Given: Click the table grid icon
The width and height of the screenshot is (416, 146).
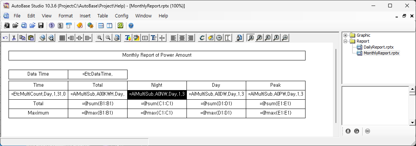Looking at the screenshot, I should click(x=62, y=38).
